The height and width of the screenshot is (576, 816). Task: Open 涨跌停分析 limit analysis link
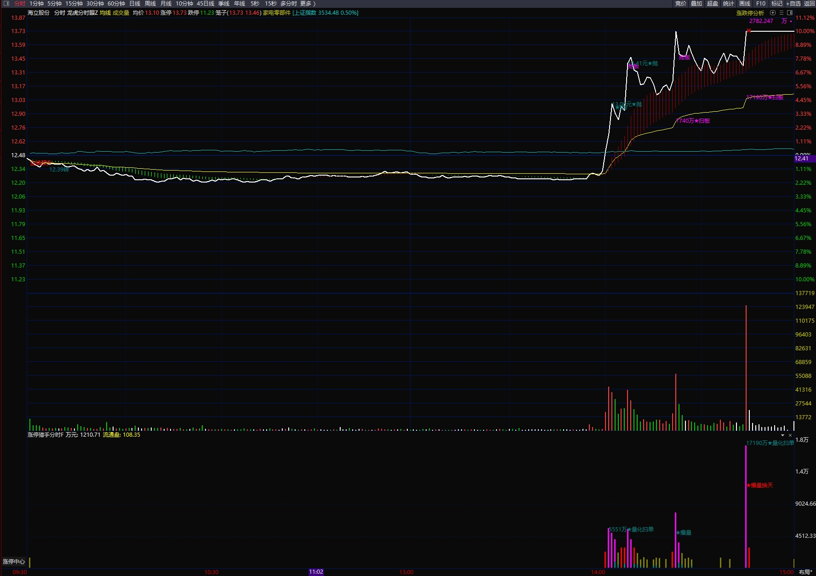750,13
